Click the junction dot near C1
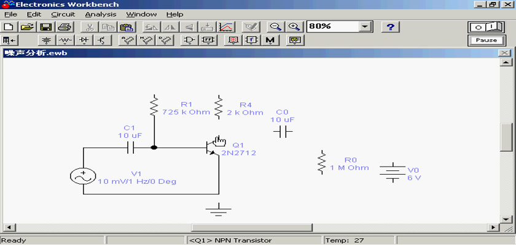The height and width of the screenshot is (245, 516). click(154, 148)
